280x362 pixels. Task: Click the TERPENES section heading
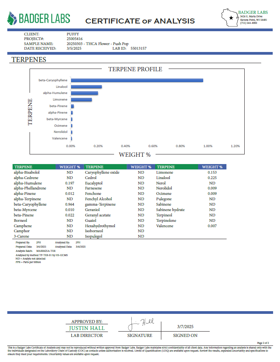coord(29,60)
